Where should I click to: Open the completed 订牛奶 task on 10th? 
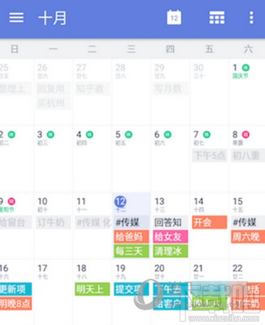53,222
